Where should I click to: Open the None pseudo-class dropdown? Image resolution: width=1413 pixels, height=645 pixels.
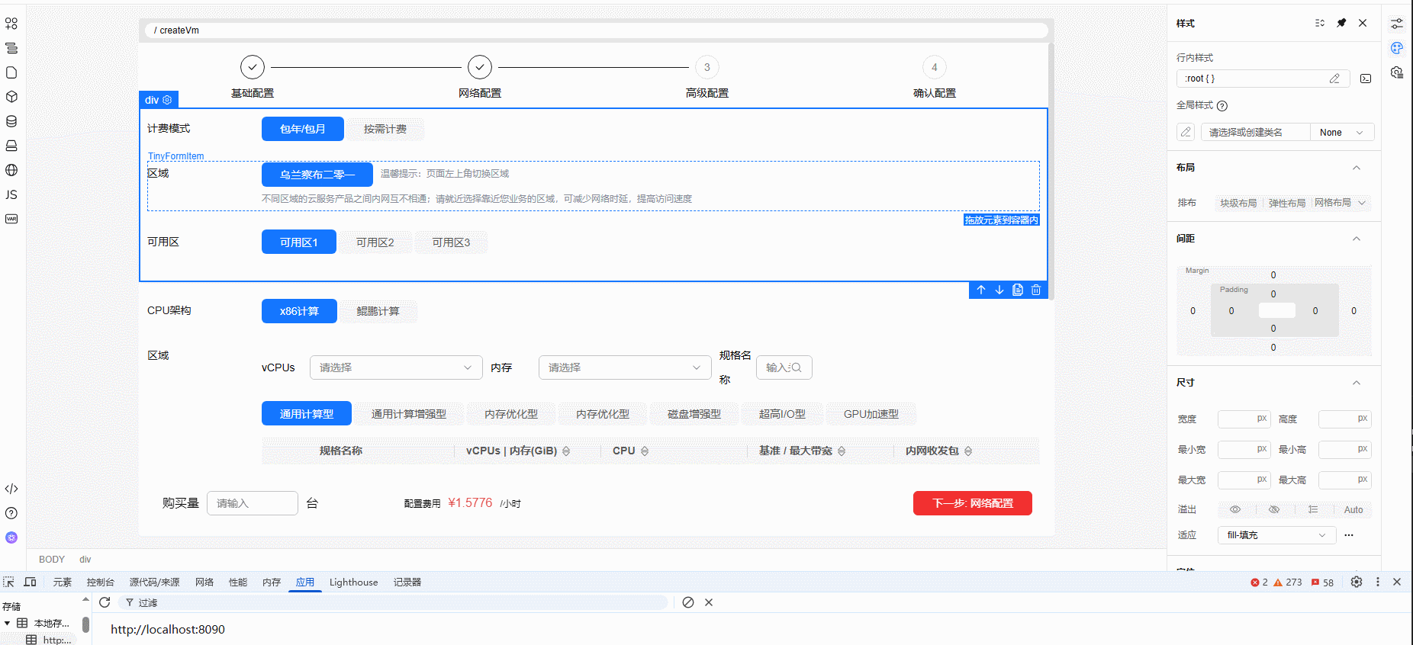tap(1342, 132)
